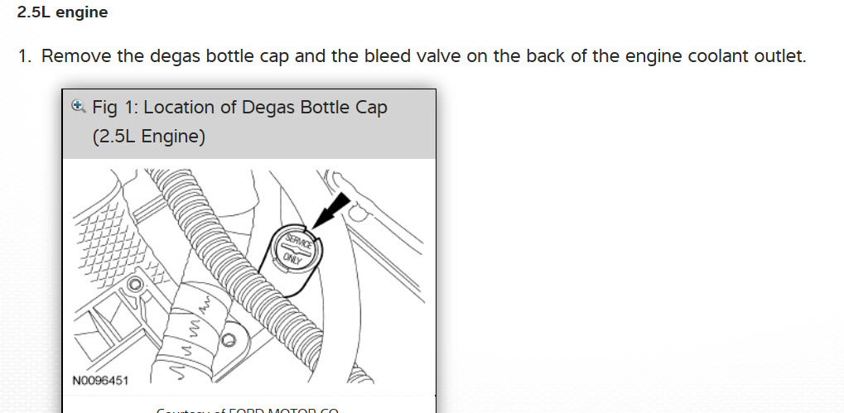Click the black arrow pointing at the cap
Image resolution: width=844 pixels, height=413 pixels.
point(330,212)
